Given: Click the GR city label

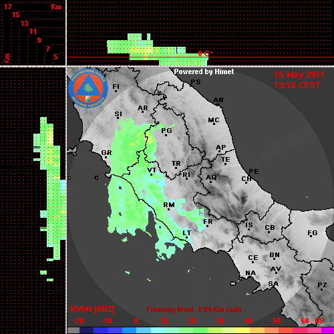Looking at the screenshot, I should pos(106,153).
